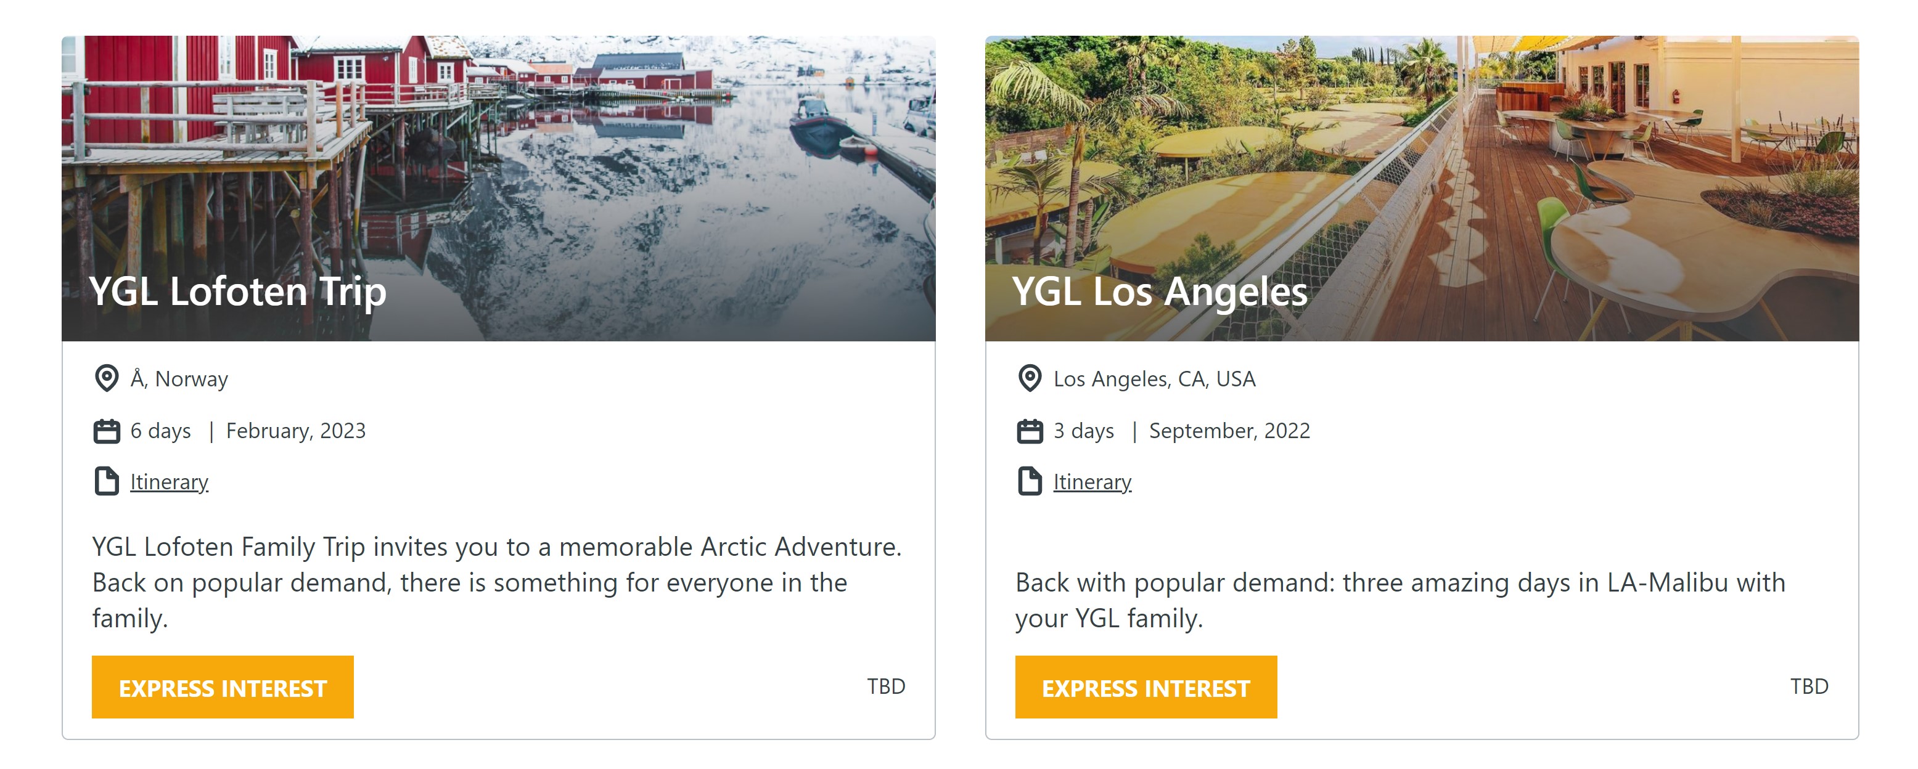Click the calendar icon on Los Angeles card
The width and height of the screenshot is (1918, 769).
click(1030, 431)
